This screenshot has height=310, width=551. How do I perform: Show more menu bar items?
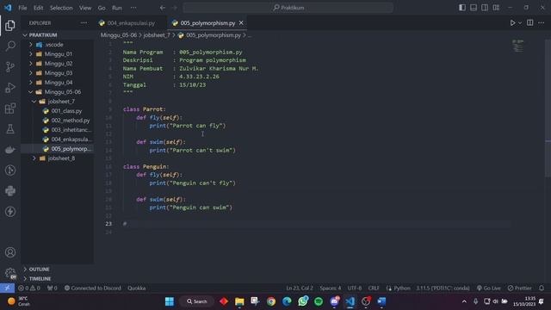coord(133,8)
